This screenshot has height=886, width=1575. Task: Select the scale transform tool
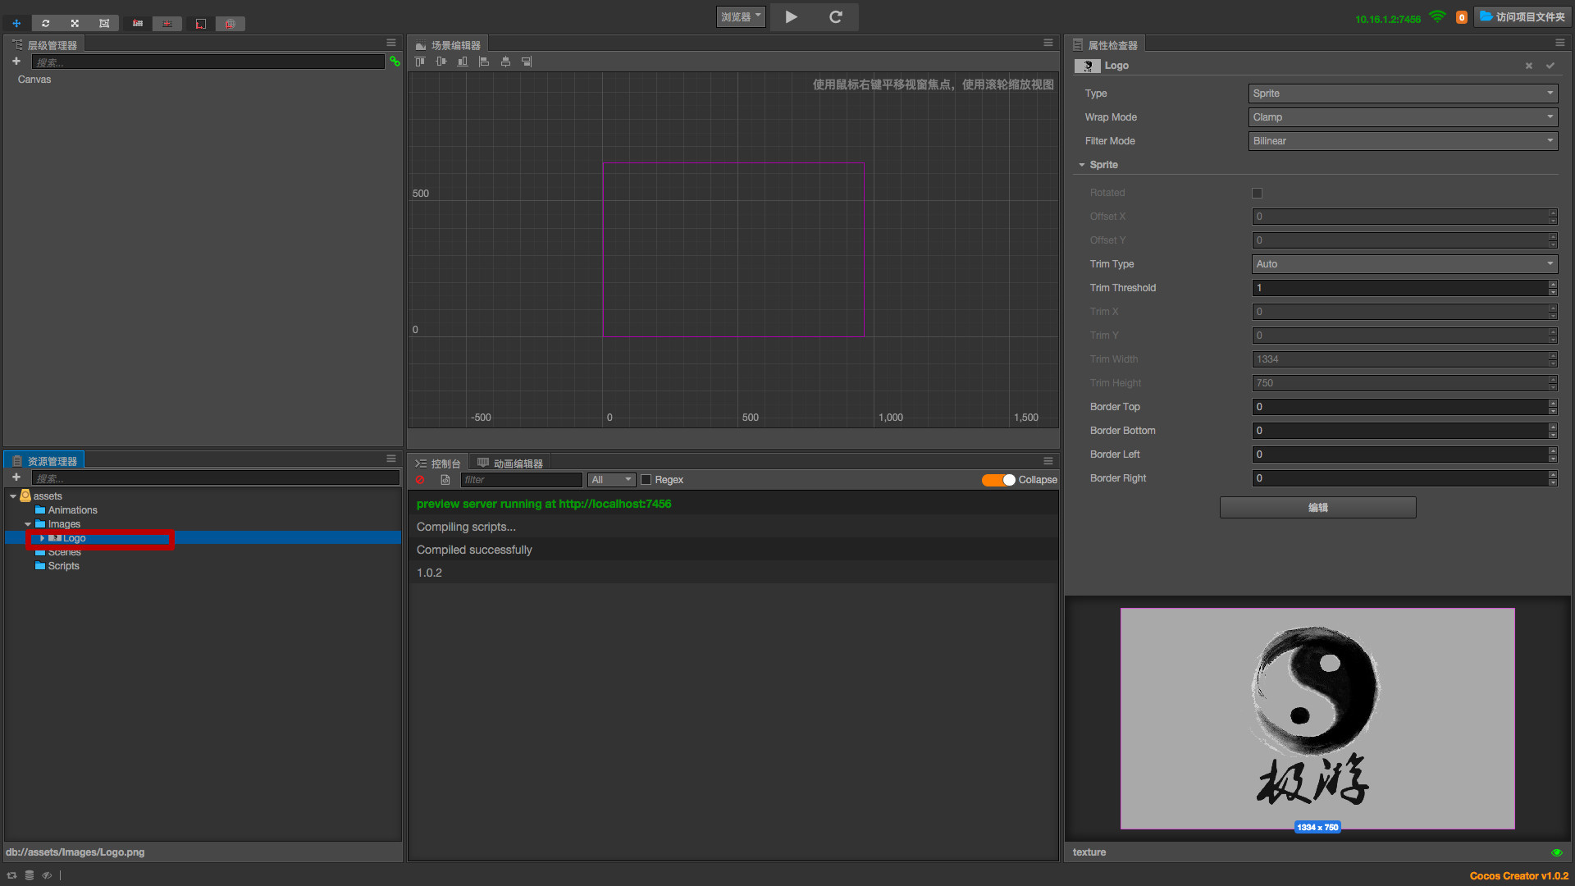click(75, 23)
